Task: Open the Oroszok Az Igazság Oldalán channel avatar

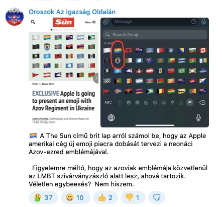Action: pos(15,17)
